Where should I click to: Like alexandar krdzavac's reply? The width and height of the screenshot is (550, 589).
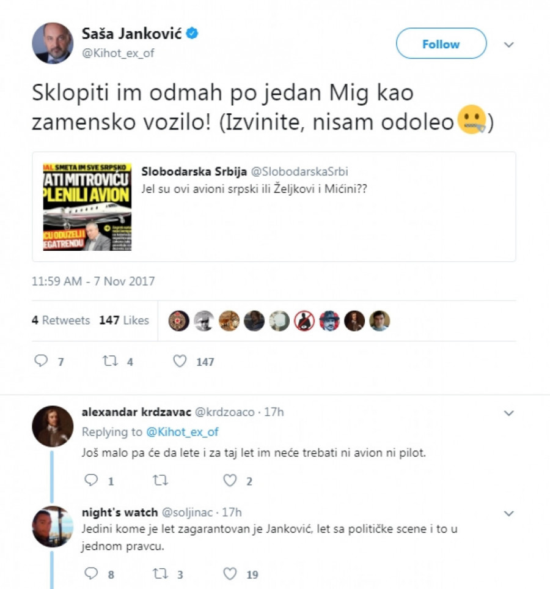[x=230, y=480]
